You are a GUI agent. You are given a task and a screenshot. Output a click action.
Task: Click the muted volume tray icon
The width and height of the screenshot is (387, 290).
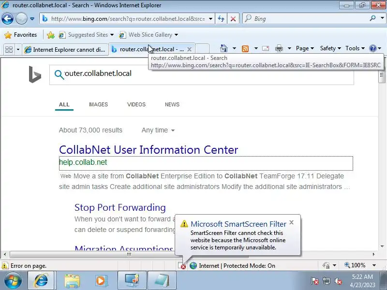point(338,281)
